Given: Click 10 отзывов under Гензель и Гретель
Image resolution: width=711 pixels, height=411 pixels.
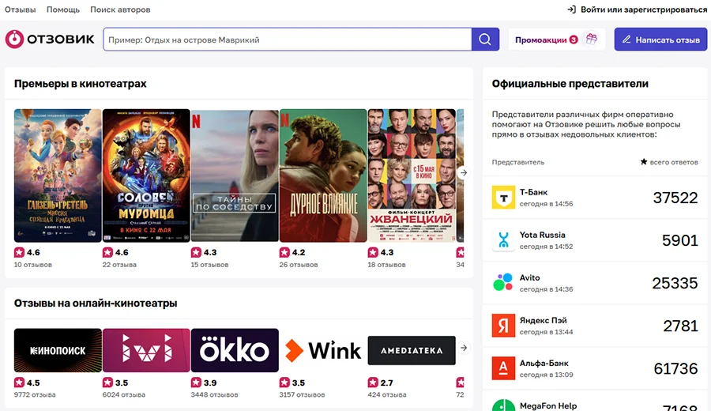Looking at the screenshot, I should click(x=32, y=265).
